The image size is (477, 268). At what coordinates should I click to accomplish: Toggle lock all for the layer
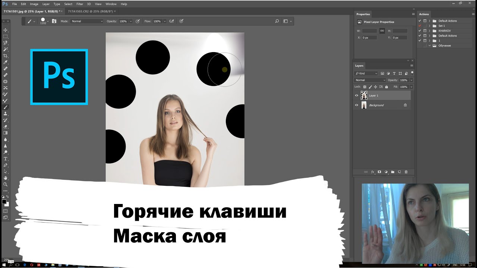click(386, 87)
